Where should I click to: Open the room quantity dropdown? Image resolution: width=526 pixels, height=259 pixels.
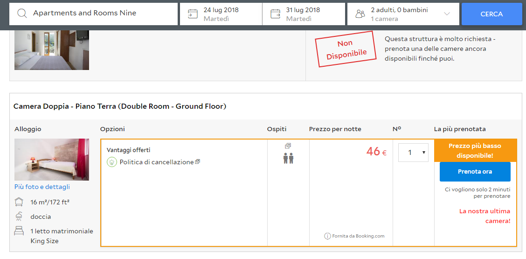(x=413, y=153)
